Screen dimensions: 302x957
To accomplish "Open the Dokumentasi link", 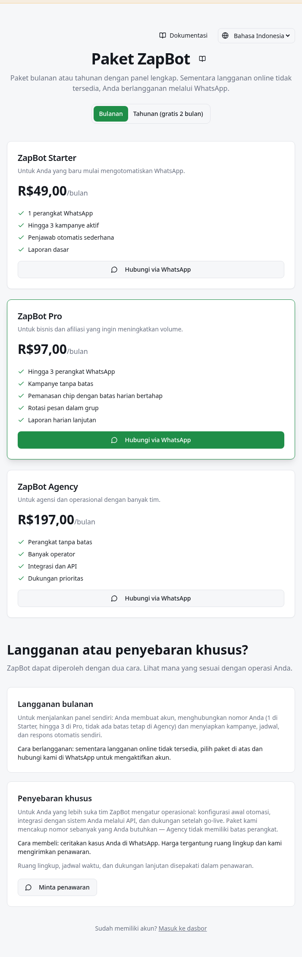I will coord(183,35).
